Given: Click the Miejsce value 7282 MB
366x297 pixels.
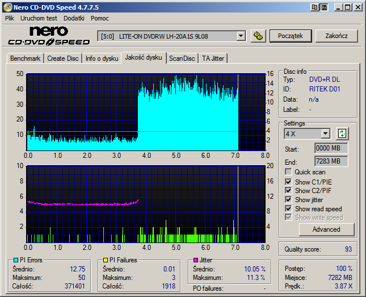Looking at the screenshot, I should click(340, 278).
